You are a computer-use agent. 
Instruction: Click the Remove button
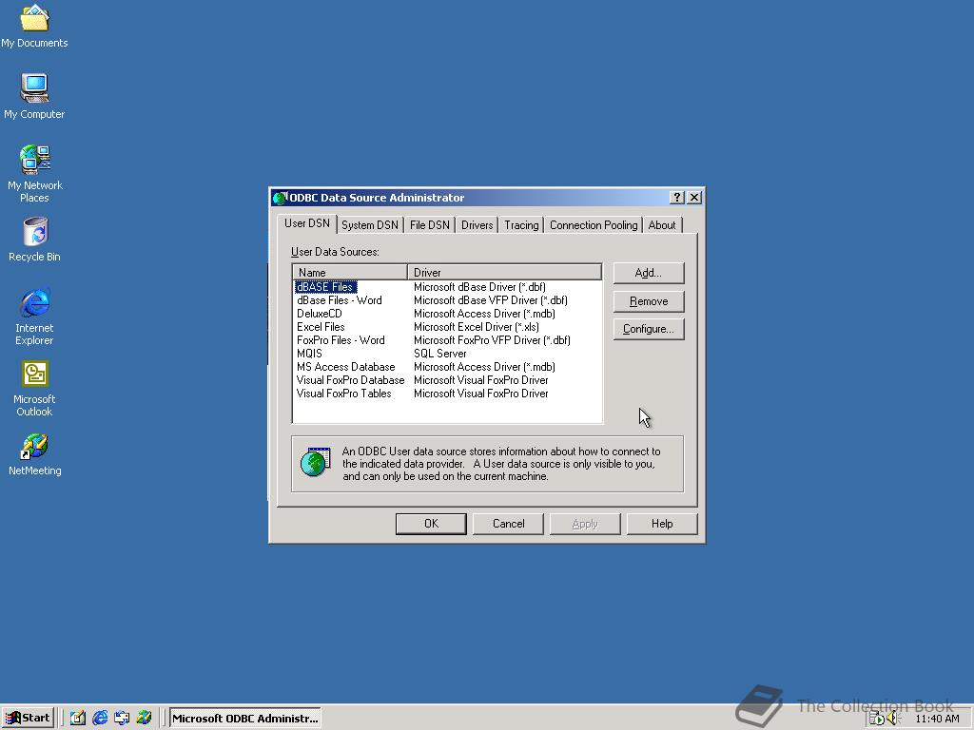point(649,301)
